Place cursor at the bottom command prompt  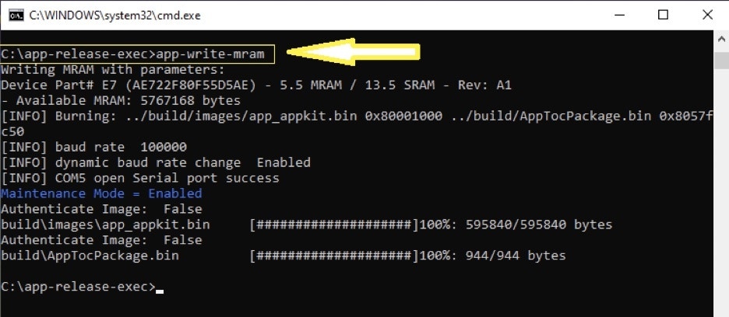tap(160, 287)
